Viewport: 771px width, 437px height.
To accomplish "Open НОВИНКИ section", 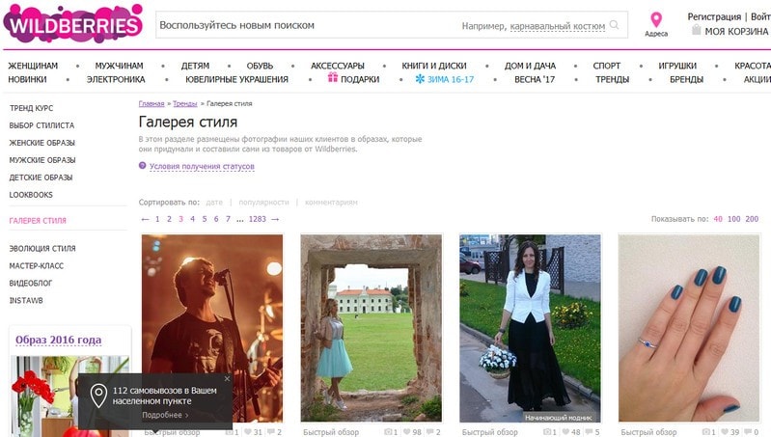I will [27, 79].
